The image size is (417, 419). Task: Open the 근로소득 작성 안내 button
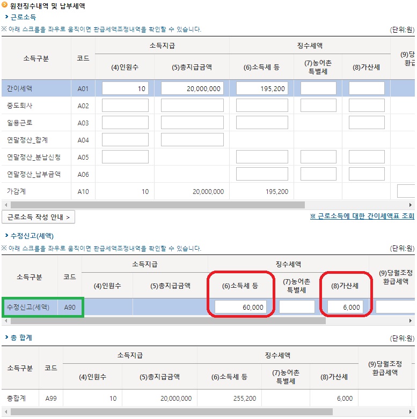coord(38,217)
